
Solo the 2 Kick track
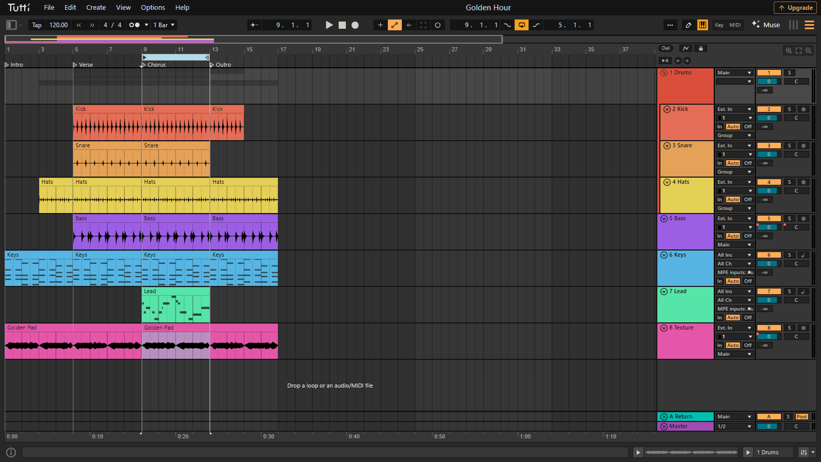(790, 109)
